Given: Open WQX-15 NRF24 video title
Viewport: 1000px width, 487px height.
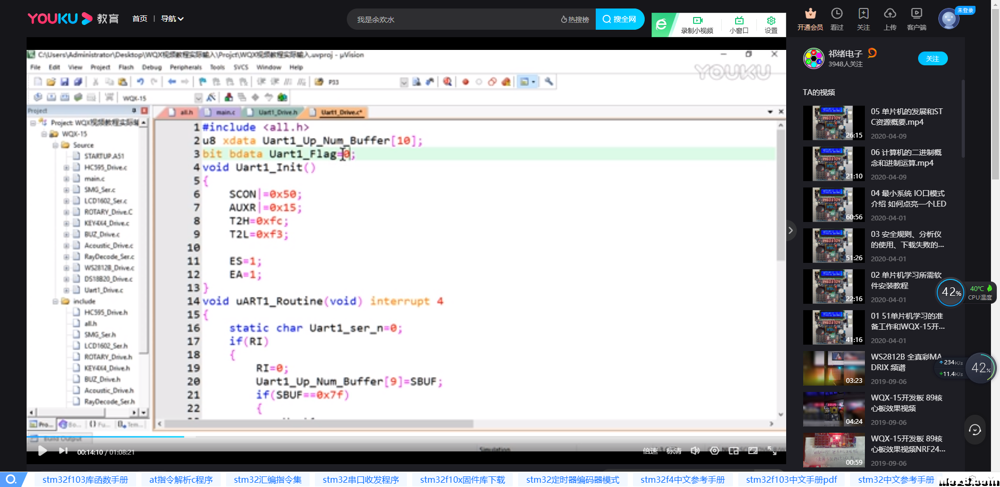Looking at the screenshot, I should (x=908, y=444).
